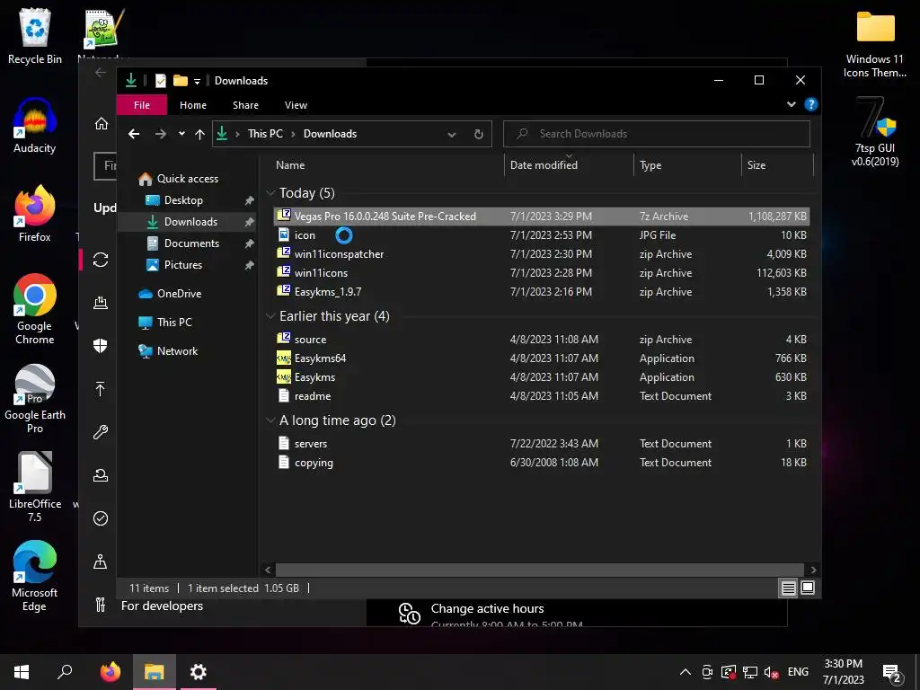Screen dimensions: 920x690
Task: Open Audacity desktop shortcut
Action: 35,126
